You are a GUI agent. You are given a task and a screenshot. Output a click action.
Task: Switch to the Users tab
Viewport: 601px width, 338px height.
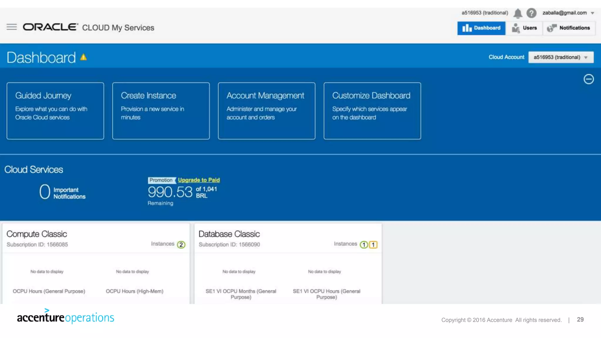[x=524, y=28]
